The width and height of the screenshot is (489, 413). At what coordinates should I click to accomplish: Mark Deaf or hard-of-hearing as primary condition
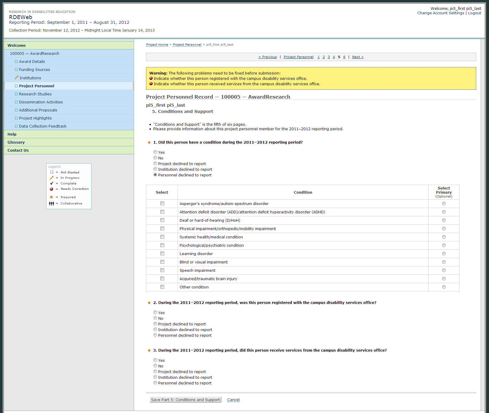point(444,220)
